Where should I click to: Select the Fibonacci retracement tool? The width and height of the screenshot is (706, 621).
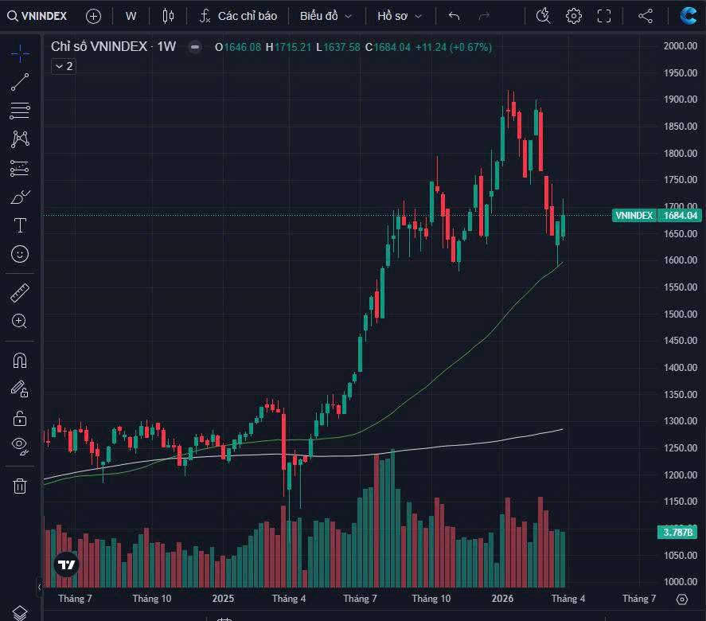click(20, 111)
